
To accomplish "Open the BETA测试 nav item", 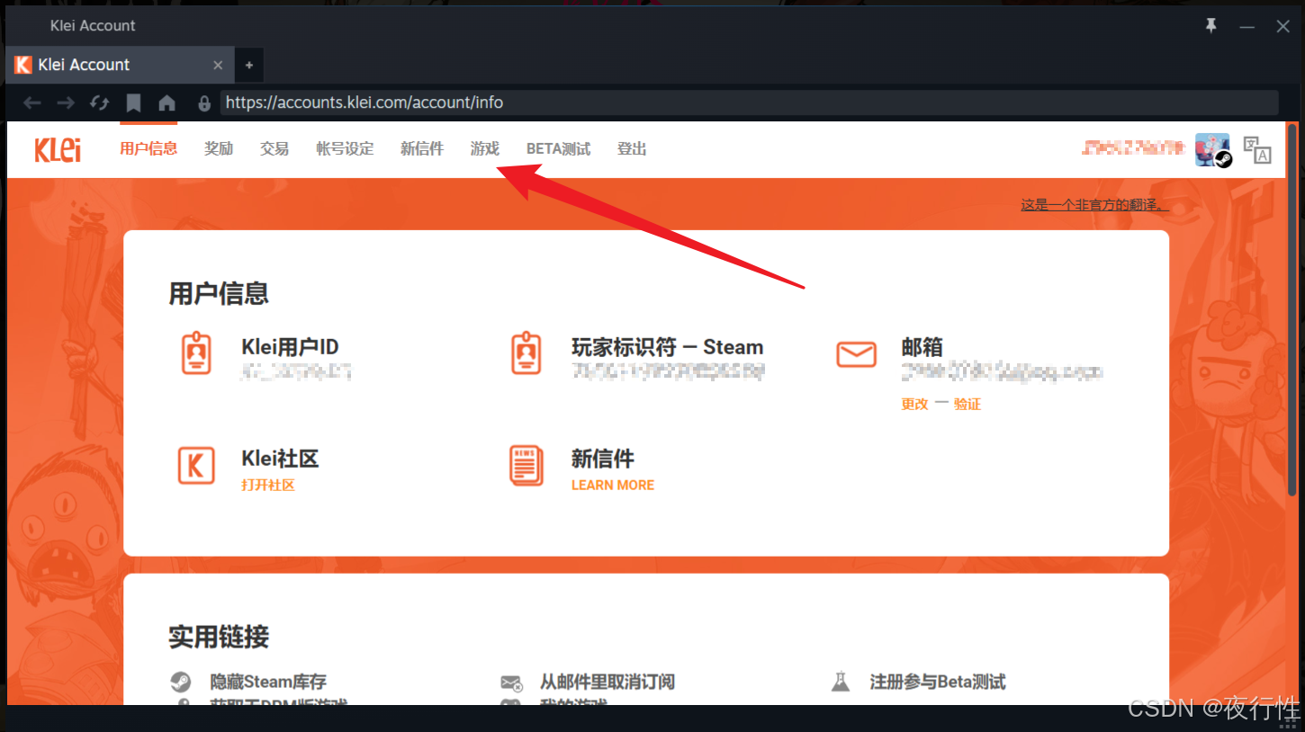I will click(x=558, y=149).
